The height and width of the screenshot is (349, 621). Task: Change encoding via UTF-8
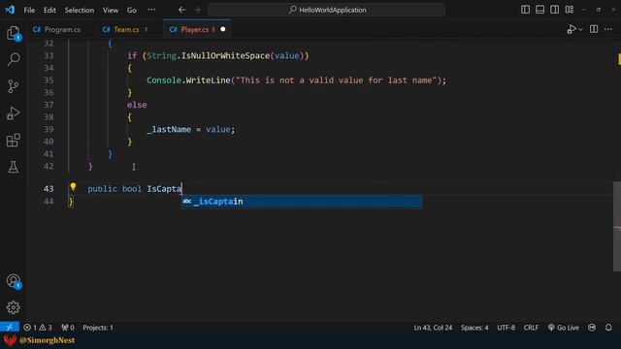(x=507, y=328)
